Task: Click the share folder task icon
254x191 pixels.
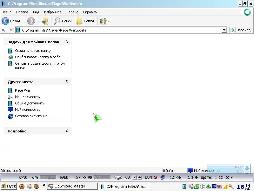Action: 10,64
